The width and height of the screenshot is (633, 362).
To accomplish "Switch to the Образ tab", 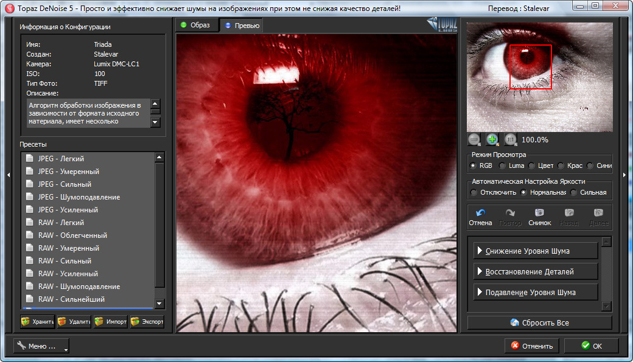I will point(195,25).
